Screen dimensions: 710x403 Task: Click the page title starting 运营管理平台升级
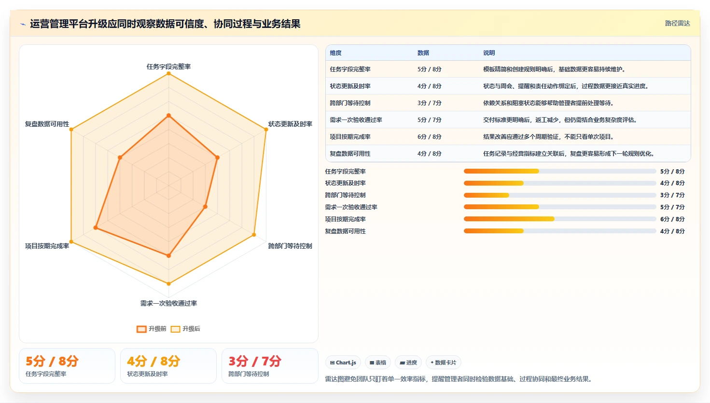coord(165,24)
